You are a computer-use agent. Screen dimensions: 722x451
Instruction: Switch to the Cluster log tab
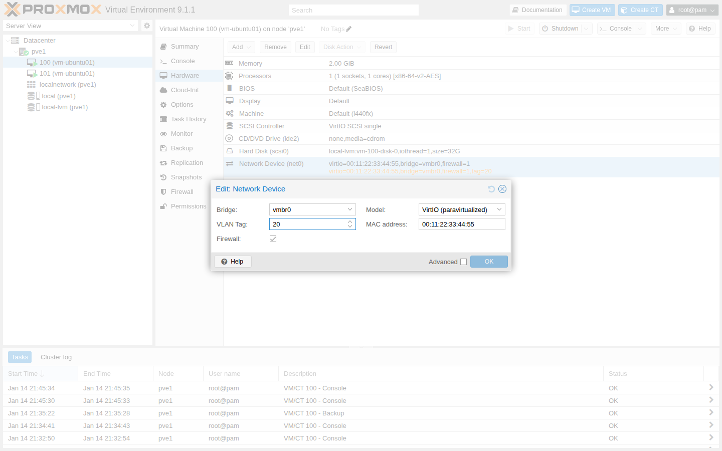tap(56, 357)
